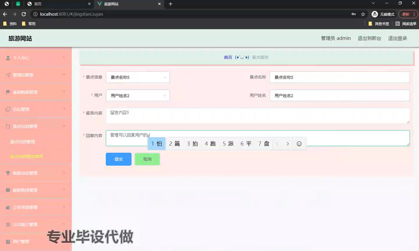
Task: Go to previous IME candidate page
Action: pyautogui.click(x=277, y=144)
